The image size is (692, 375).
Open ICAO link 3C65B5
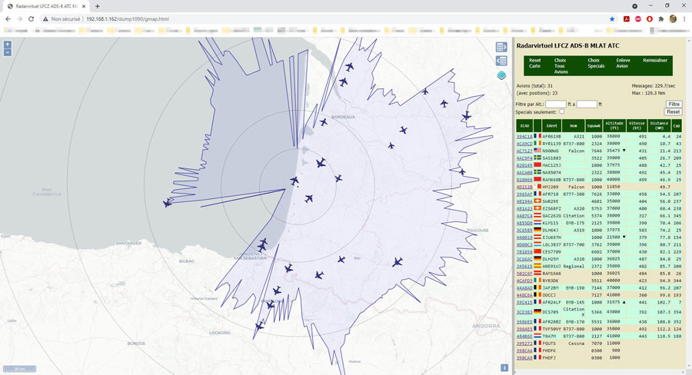click(524, 231)
